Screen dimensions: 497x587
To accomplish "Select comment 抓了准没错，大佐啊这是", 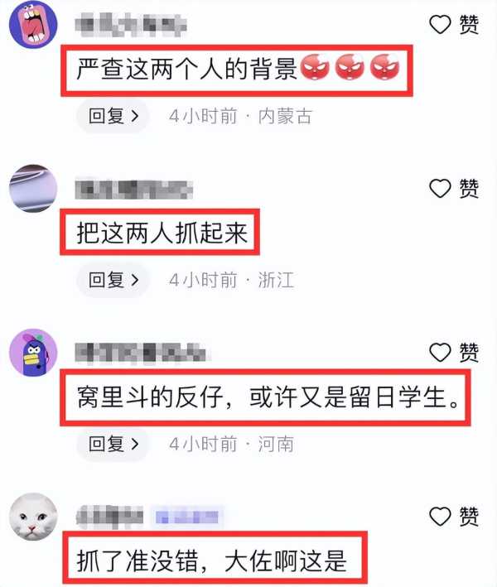I will [x=211, y=561].
